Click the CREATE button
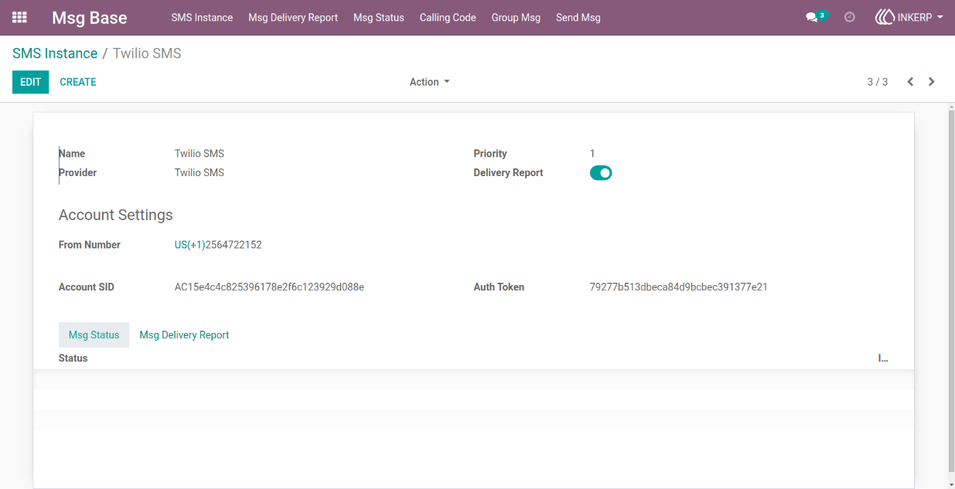 [x=78, y=82]
